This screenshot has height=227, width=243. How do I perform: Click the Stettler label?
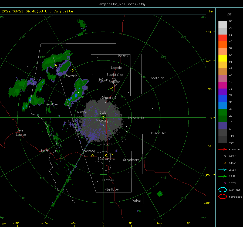pos(157,78)
